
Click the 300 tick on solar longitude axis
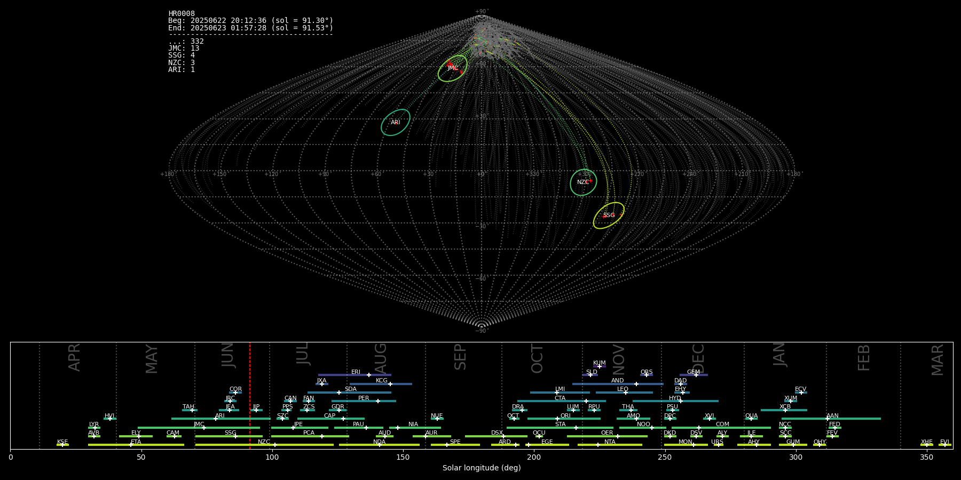[x=795, y=458]
